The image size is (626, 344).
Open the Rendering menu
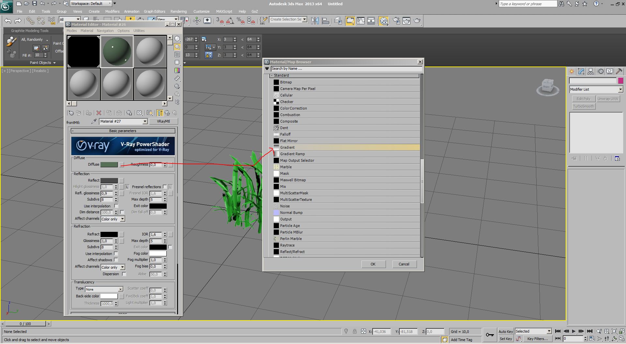tap(178, 11)
